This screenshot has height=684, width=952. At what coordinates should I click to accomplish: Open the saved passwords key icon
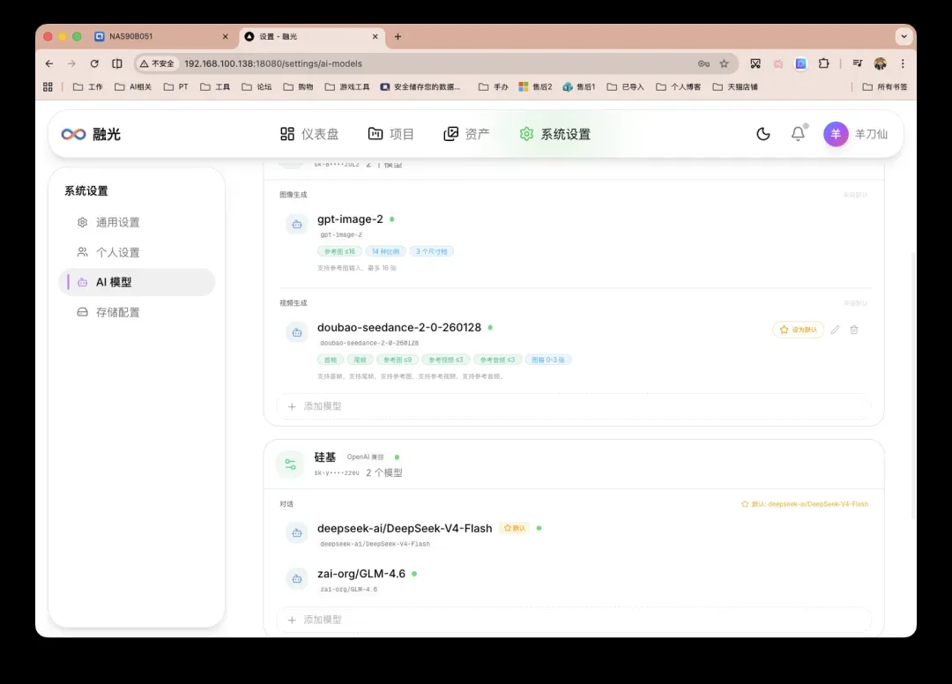[703, 63]
